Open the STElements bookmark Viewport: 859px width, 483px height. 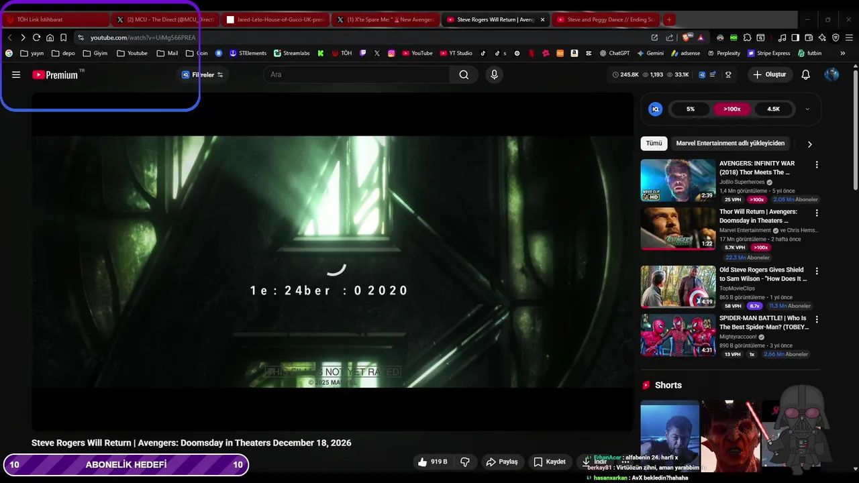pyautogui.click(x=248, y=53)
